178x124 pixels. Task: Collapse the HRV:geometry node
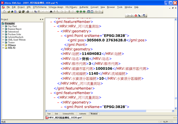tap(58, 31)
